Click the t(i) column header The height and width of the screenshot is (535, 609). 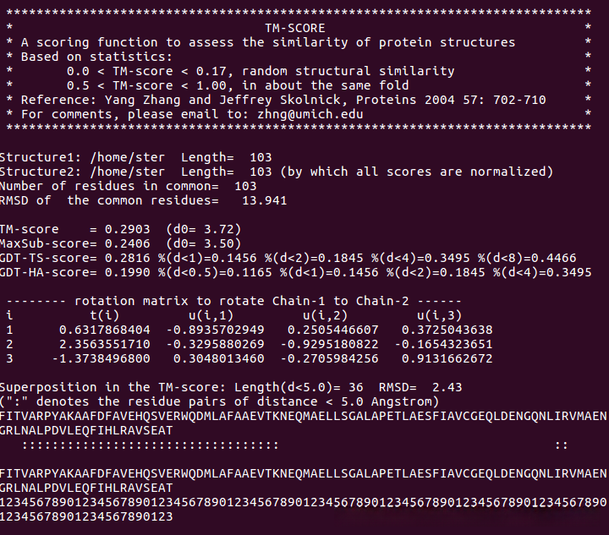click(109, 315)
